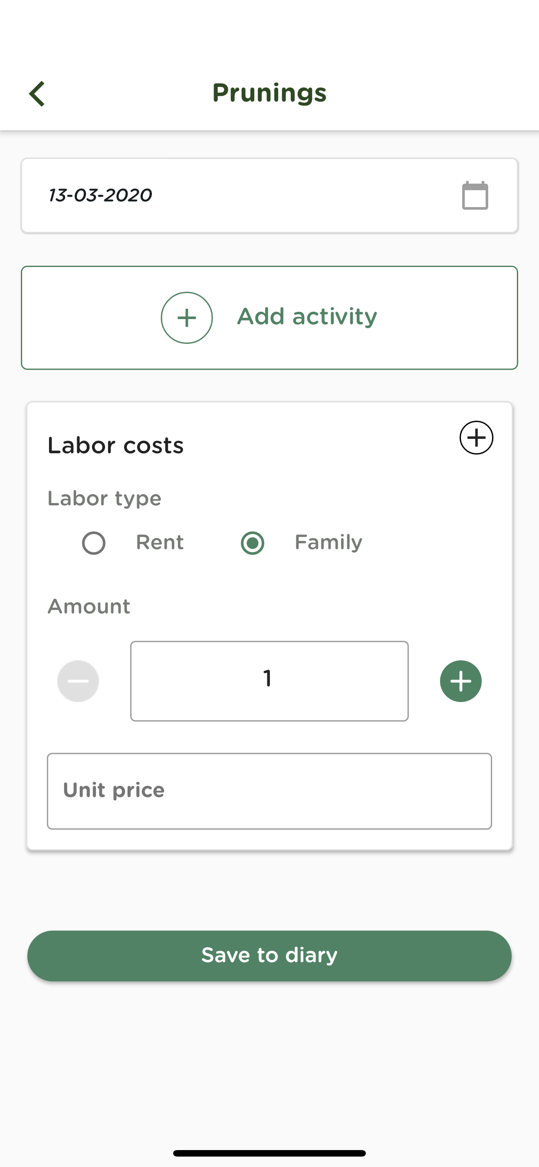539x1167 pixels.
Task: Save entry with Save to diary
Action: tap(269, 956)
